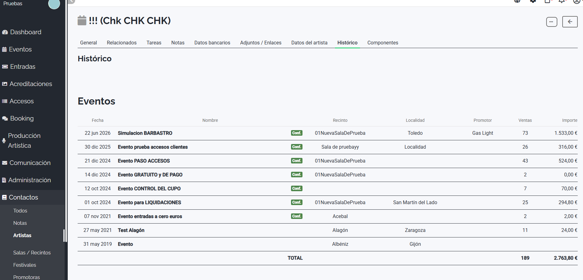Screen dimensions: 583x280
Task: Open the notifications bell
Action: pyautogui.click(x=562, y=1)
